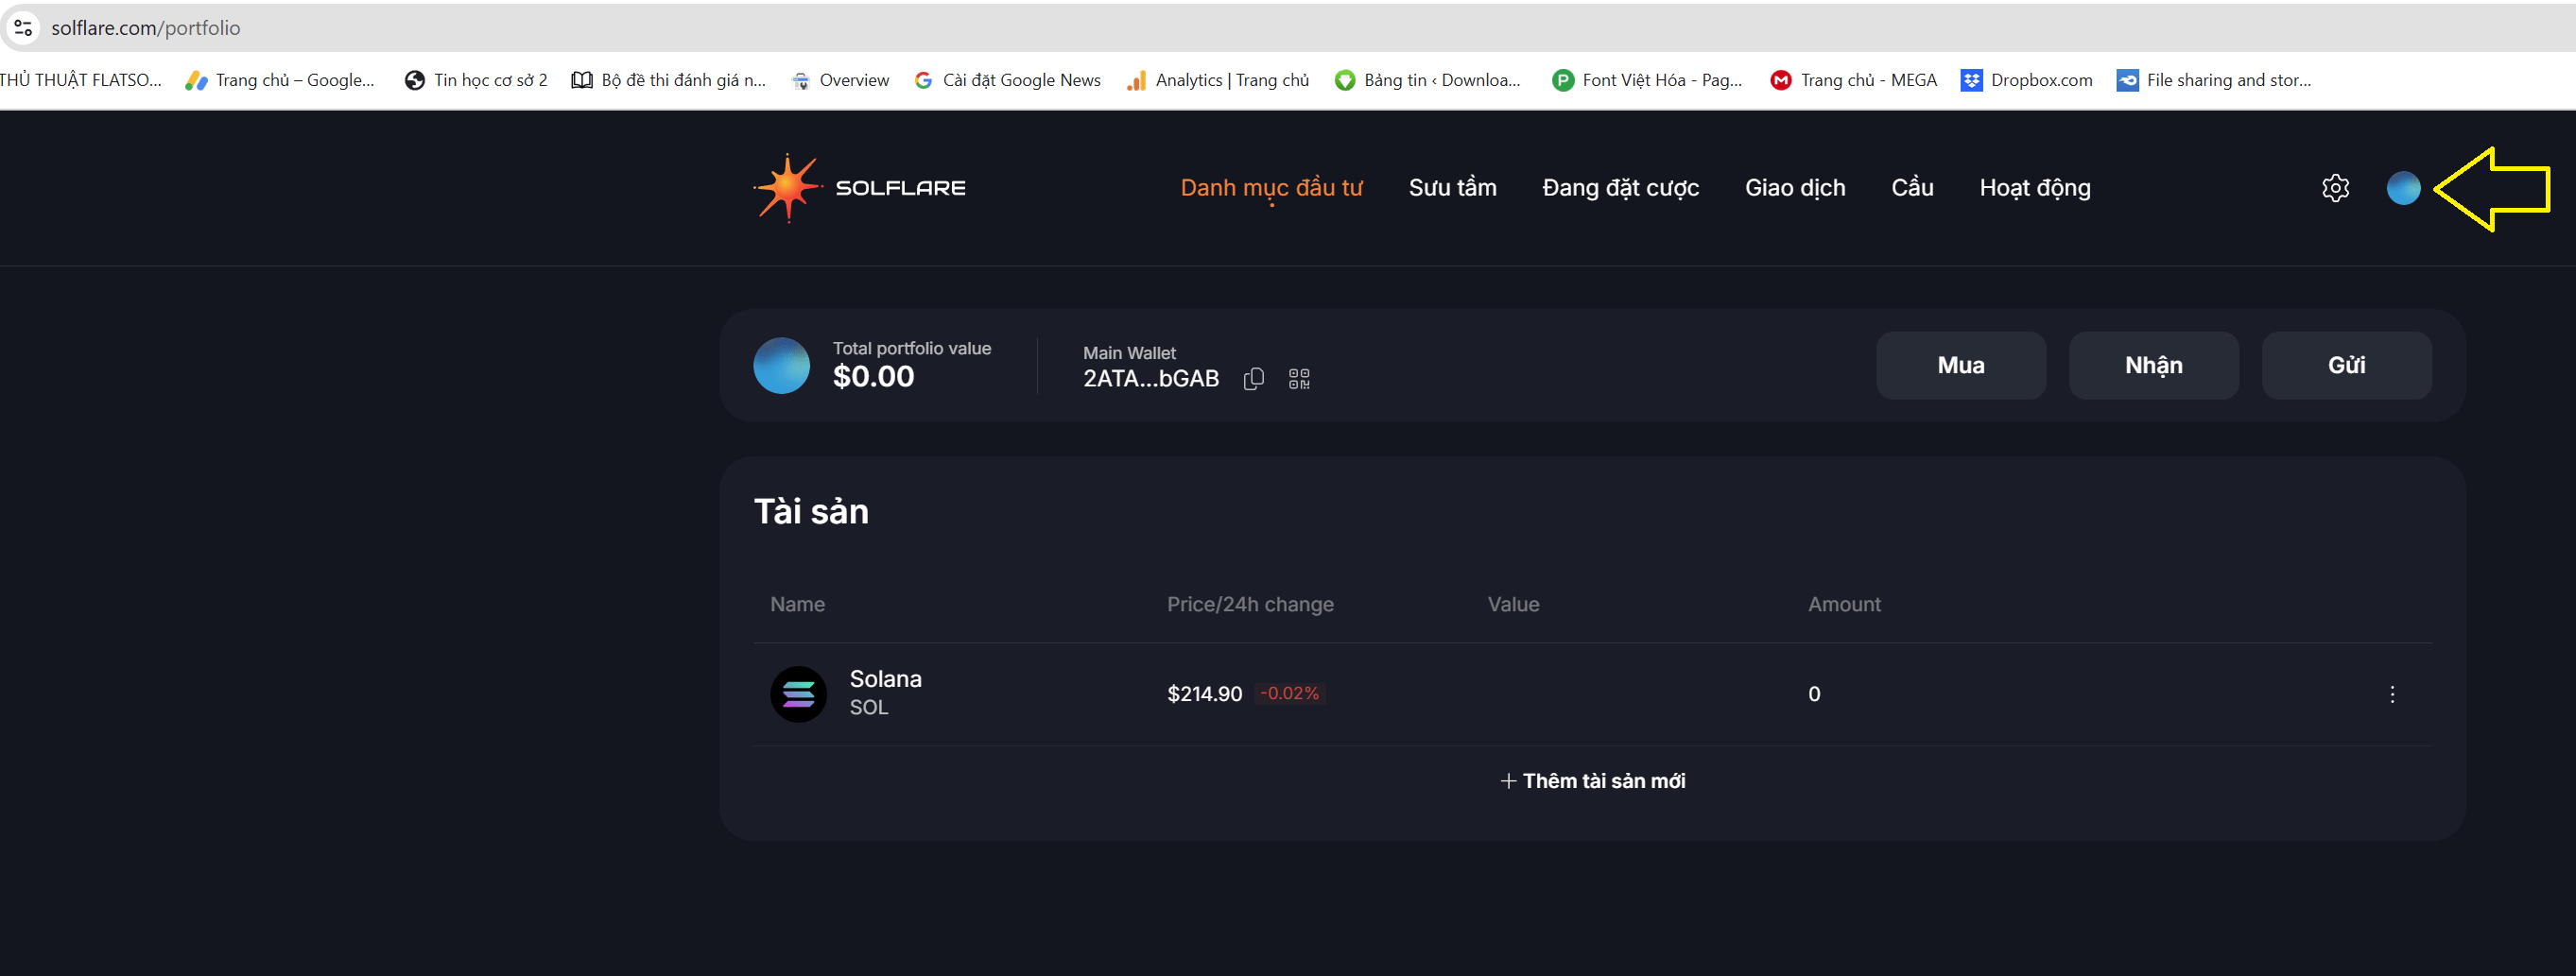Click the $214.90 price
Viewport: 2576px width, 976px height.
[1205, 694]
